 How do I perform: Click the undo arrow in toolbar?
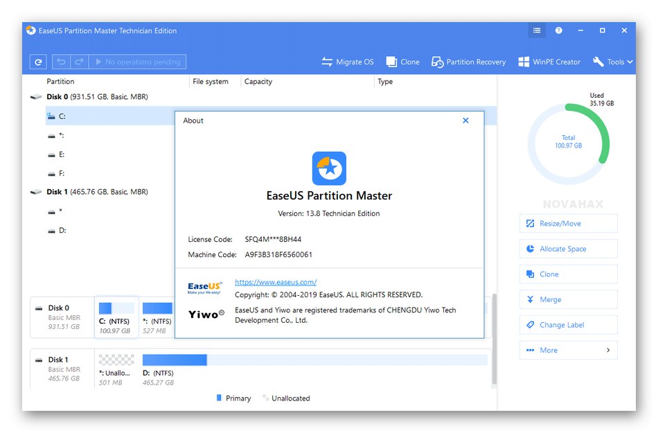pyautogui.click(x=61, y=62)
